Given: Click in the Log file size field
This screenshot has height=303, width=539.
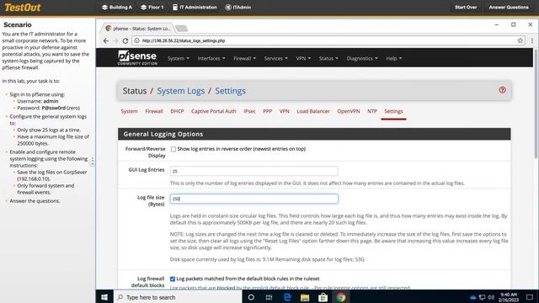Looking at the screenshot, I should coord(253,199).
